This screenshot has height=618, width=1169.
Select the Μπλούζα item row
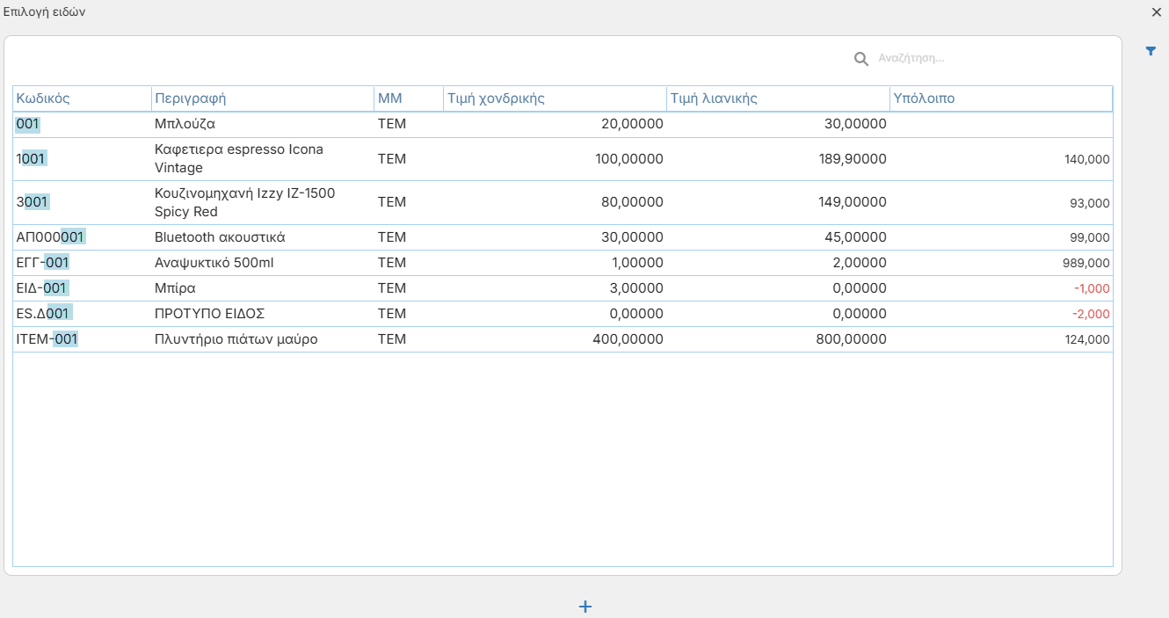pyautogui.click(x=563, y=124)
